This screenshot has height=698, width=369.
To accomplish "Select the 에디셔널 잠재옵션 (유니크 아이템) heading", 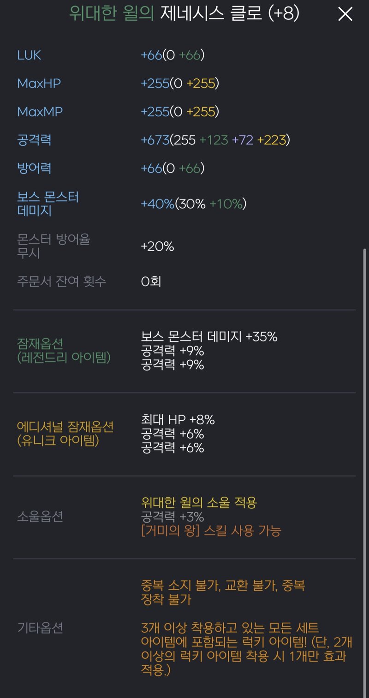I will pos(65,434).
